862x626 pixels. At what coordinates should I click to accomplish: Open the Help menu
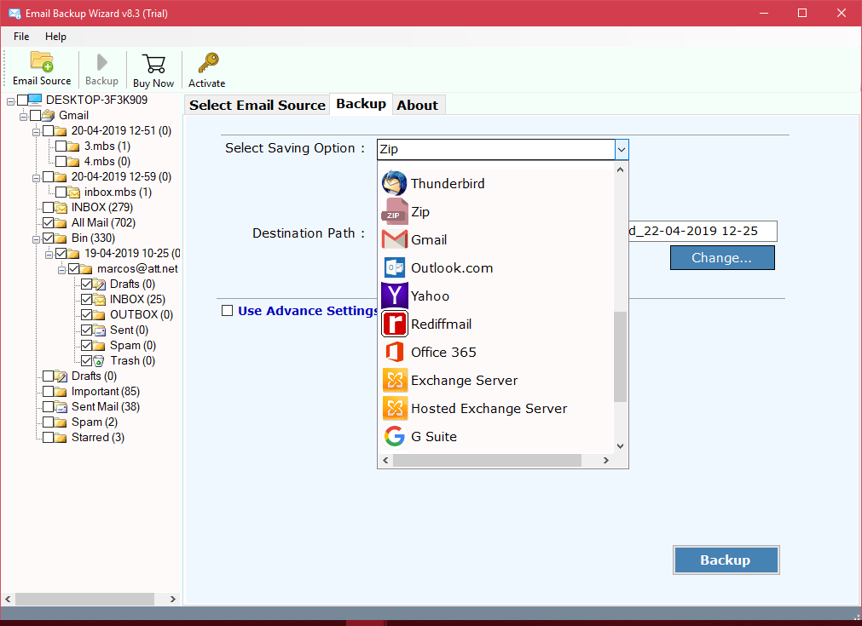click(x=55, y=37)
